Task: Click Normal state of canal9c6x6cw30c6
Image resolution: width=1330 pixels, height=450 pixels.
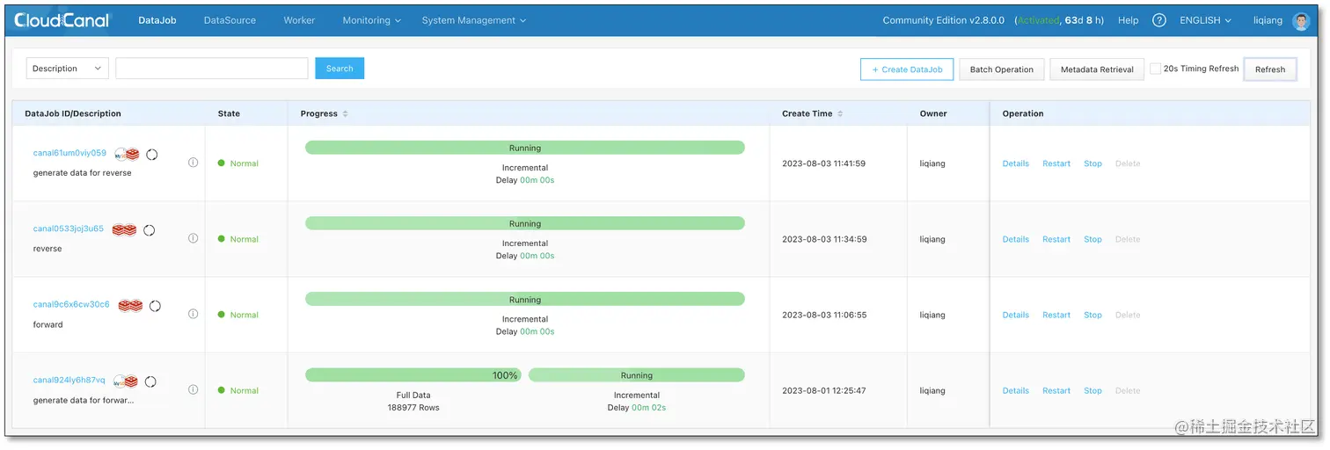Action: (238, 315)
